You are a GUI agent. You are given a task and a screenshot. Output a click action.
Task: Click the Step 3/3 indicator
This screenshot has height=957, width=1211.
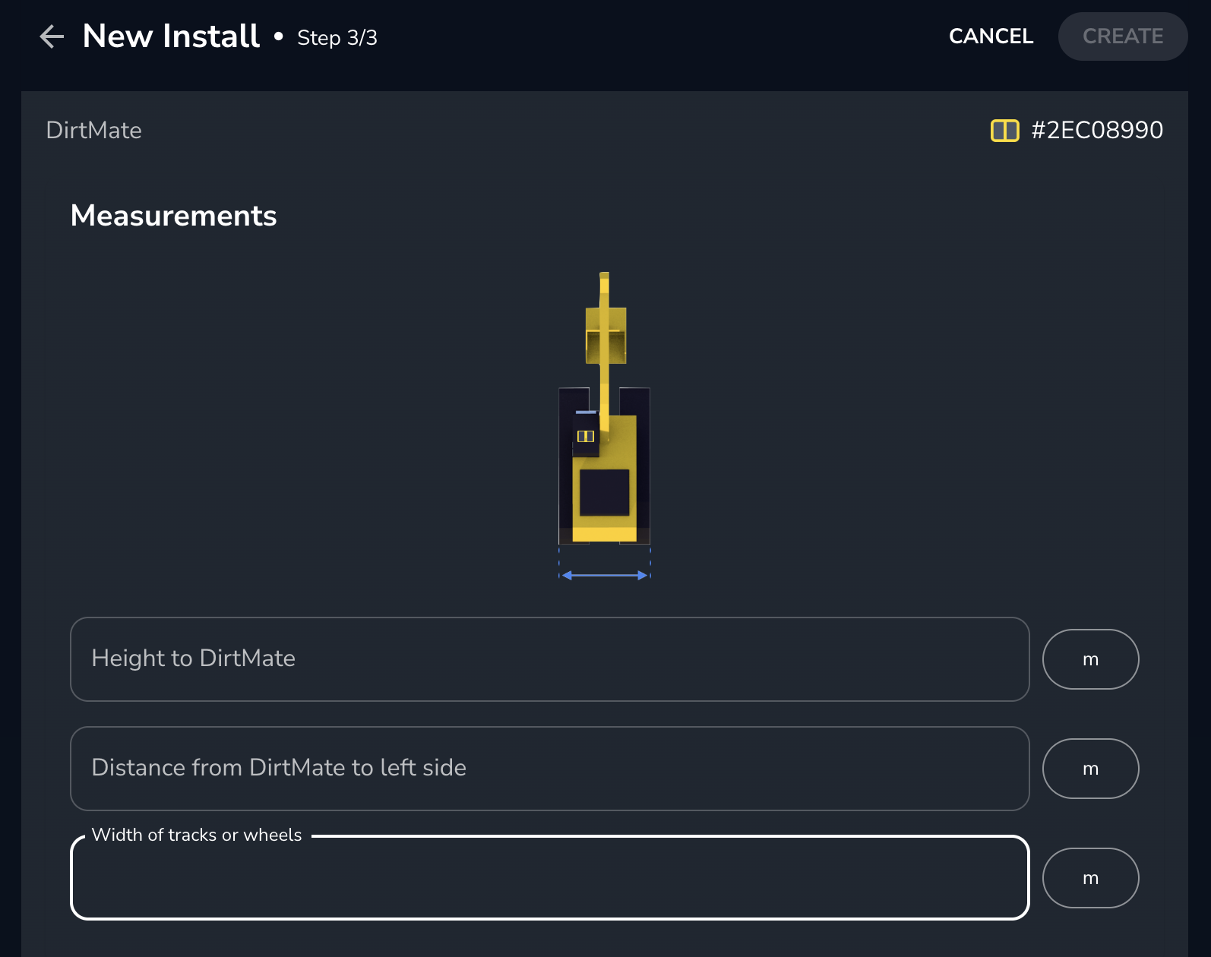click(x=337, y=38)
